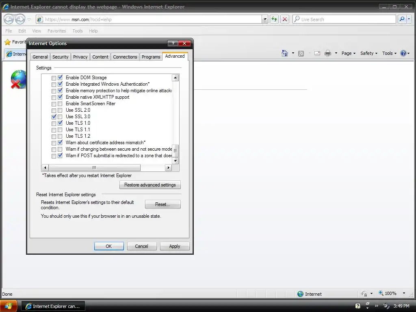This screenshot has height=312, width=416.
Task: Click the settings list scroll right arrow
Action: click(x=168, y=168)
